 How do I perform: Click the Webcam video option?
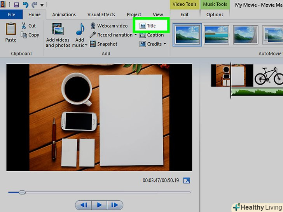(109, 26)
